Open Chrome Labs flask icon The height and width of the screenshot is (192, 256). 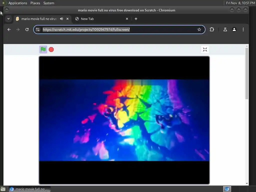click(x=225, y=29)
